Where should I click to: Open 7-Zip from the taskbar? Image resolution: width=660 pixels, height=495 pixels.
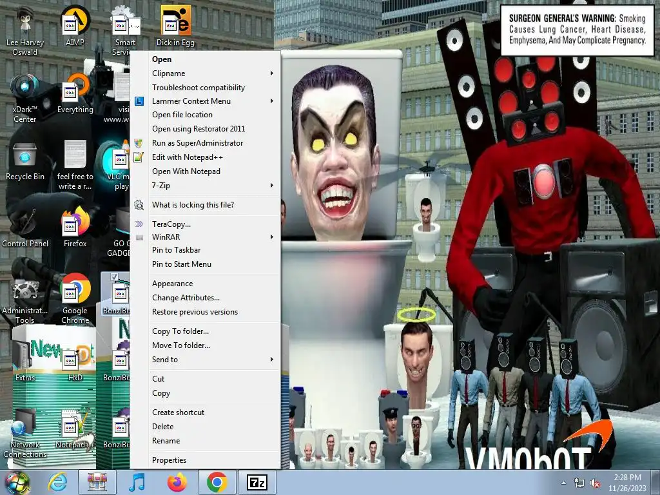(257, 482)
